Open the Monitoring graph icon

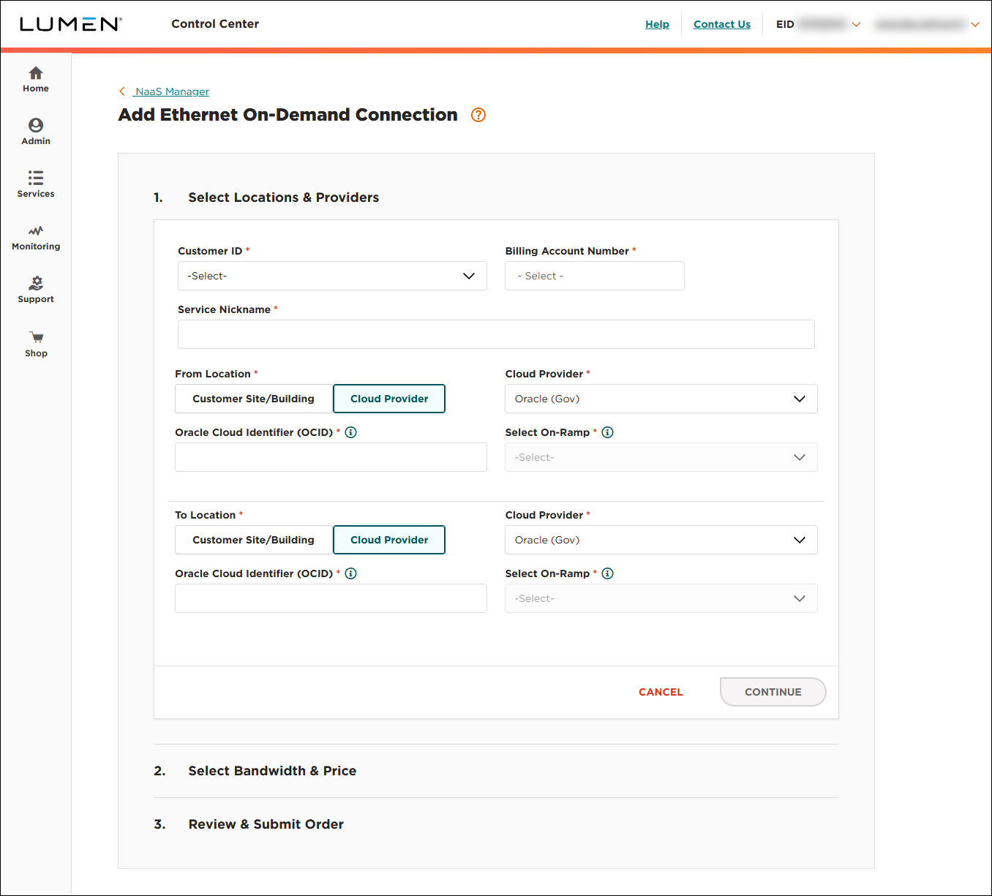coord(36,231)
